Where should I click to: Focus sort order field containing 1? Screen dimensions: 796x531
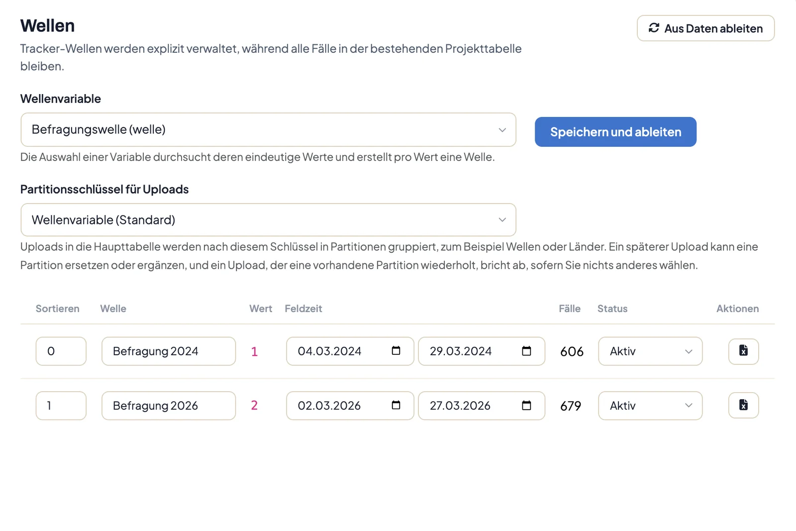pyautogui.click(x=61, y=406)
